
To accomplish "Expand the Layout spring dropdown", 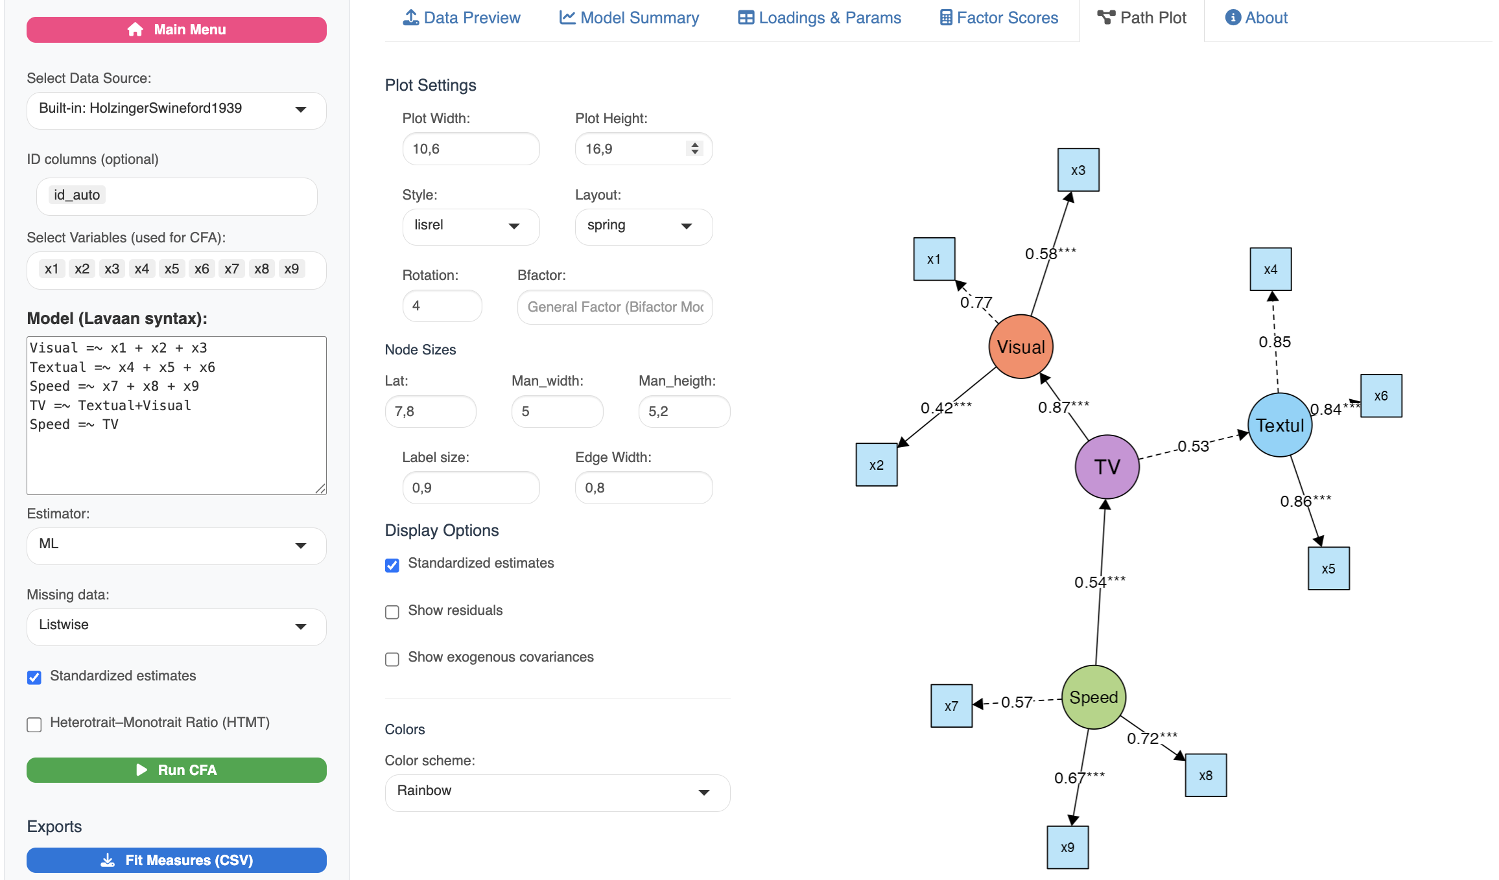I will [x=643, y=226].
